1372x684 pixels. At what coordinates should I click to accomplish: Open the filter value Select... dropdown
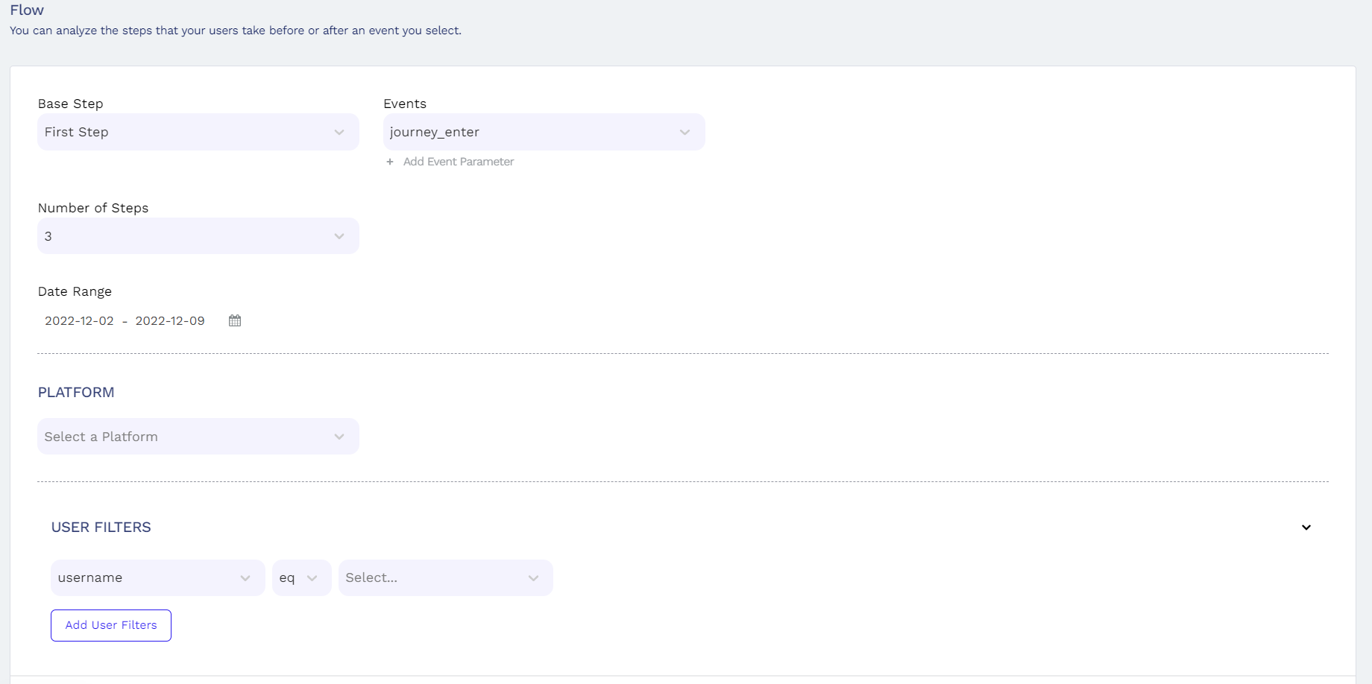click(x=446, y=578)
